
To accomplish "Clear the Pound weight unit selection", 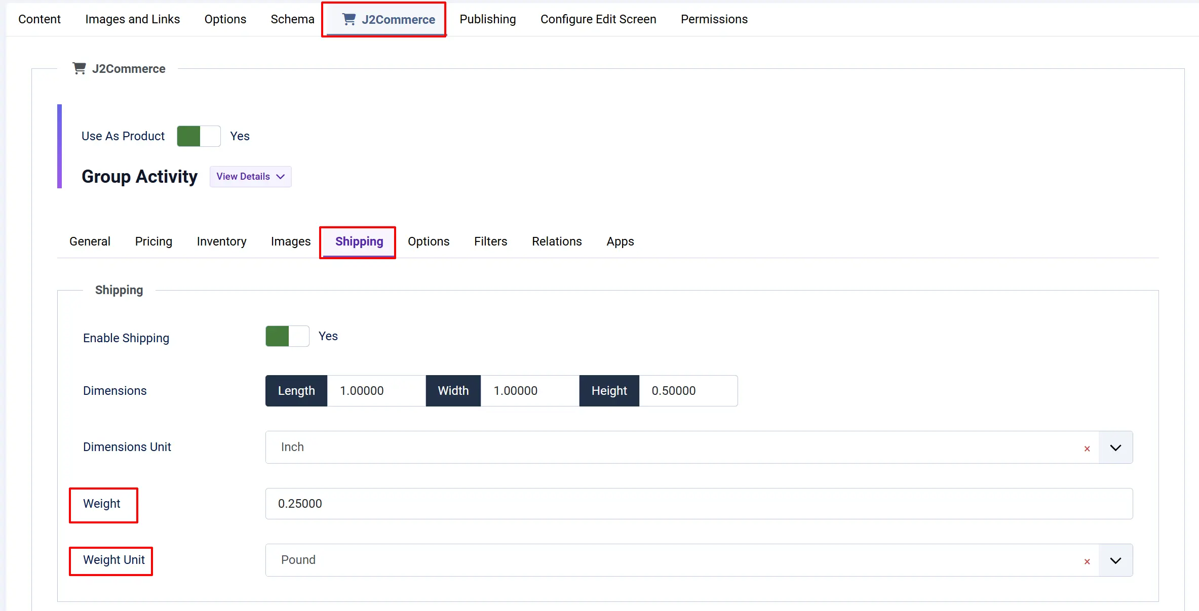I will pos(1087,561).
